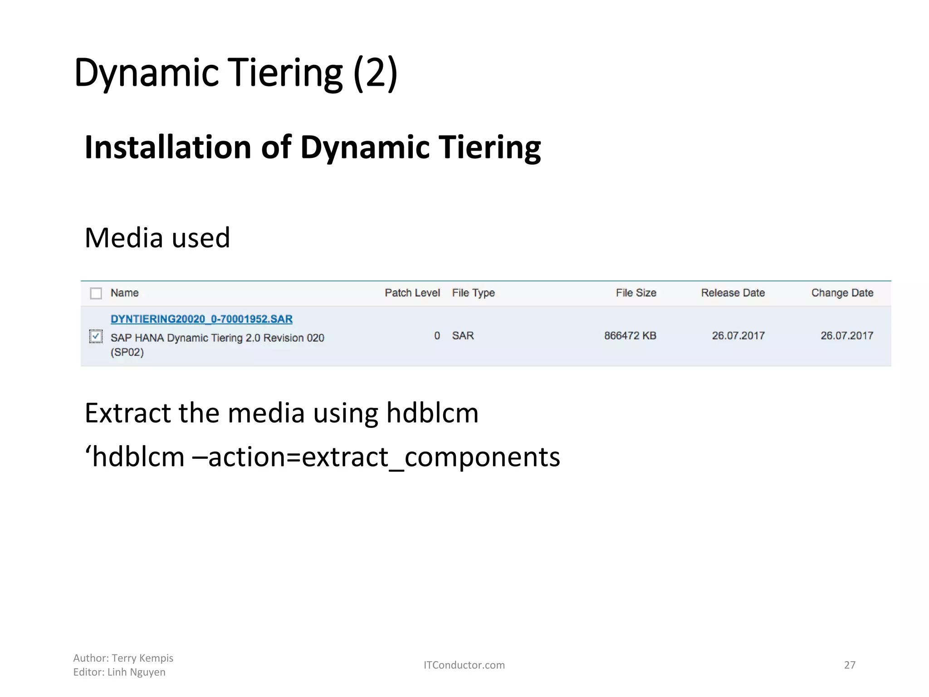Click the File Type column header

coord(473,293)
